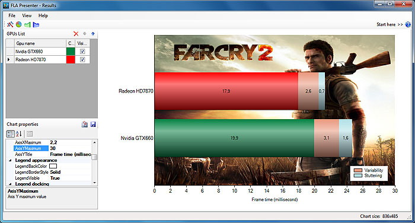The image size is (415, 223).
Task: Click the red Radeon HD7870 color swatch
Action: click(x=71, y=59)
